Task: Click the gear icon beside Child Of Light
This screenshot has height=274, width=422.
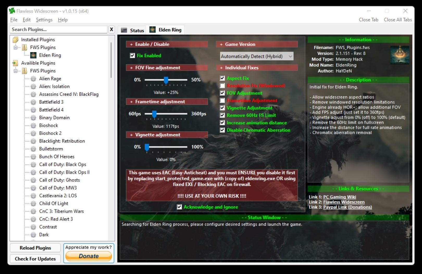Action: tap(33, 203)
